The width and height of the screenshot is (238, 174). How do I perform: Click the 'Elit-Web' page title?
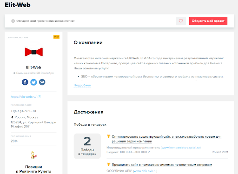(18, 5)
